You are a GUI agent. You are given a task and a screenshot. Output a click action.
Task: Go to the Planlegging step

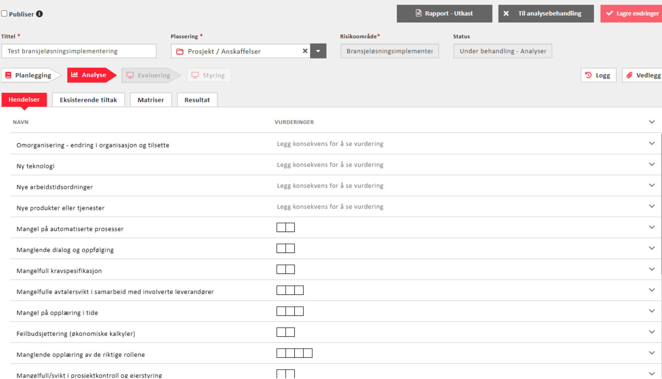(x=29, y=75)
